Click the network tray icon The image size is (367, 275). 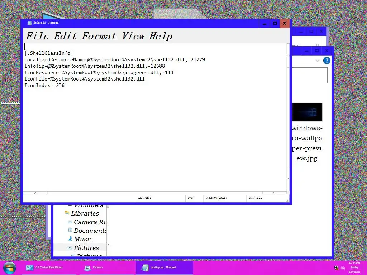pyautogui.click(x=343, y=268)
